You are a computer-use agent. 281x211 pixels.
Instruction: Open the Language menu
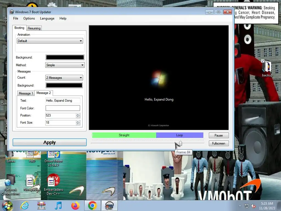point(47,18)
